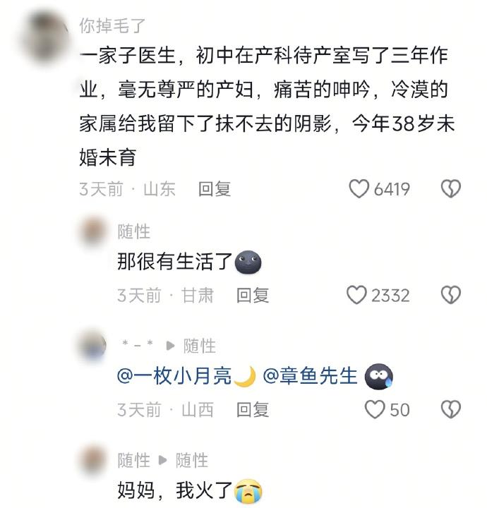Viewport: 487px width, 508px height.
Task: Like the 那很有生活了 reply
Action: click(x=356, y=295)
